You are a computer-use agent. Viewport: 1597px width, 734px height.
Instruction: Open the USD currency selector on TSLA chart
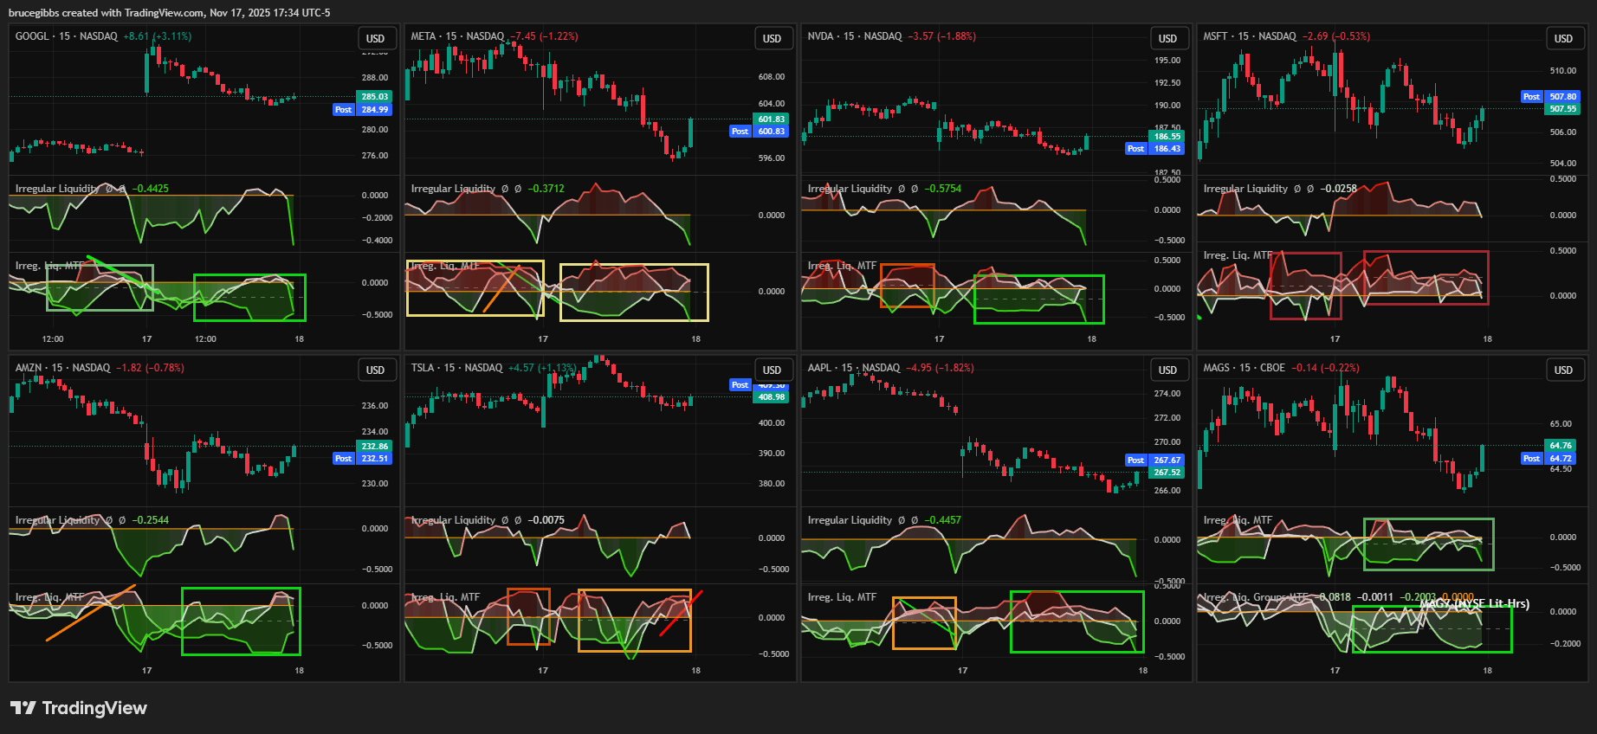pyautogui.click(x=772, y=370)
